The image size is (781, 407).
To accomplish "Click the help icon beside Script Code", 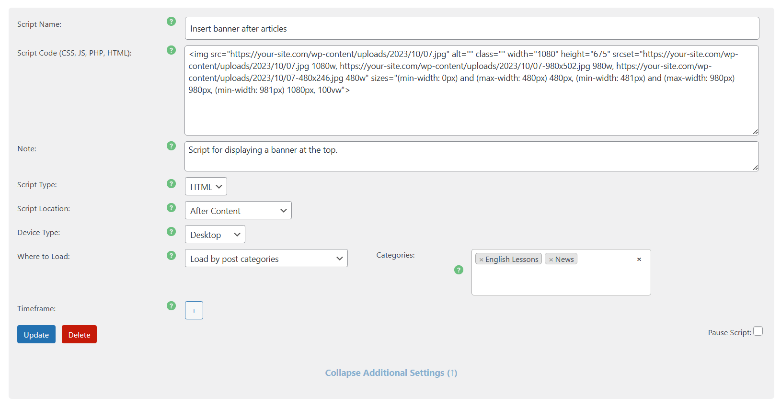I will tap(171, 50).
